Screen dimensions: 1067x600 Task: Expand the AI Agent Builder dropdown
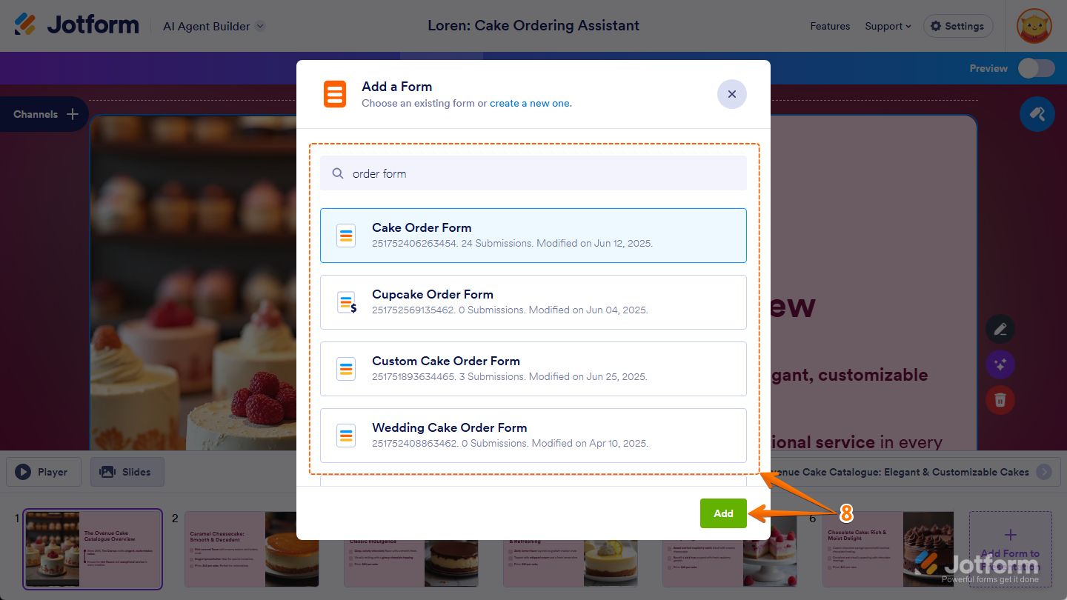(260, 26)
